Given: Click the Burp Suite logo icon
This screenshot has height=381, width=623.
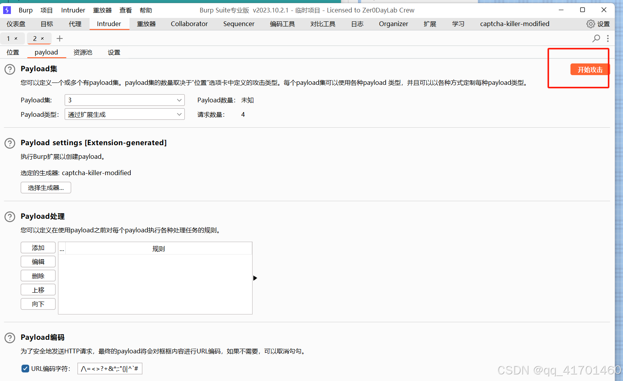Looking at the screenshot, I should click(x=7, y=10).
